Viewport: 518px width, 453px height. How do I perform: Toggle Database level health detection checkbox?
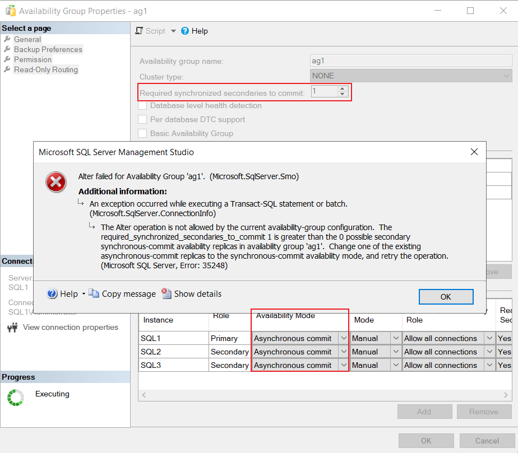pyautogui.click(x=142, y=106)
